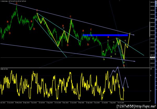Viewport: 157px width, 109px height.
Task: Click the '10 Mar 2014' date label
Action: click(x=18, y=103)
